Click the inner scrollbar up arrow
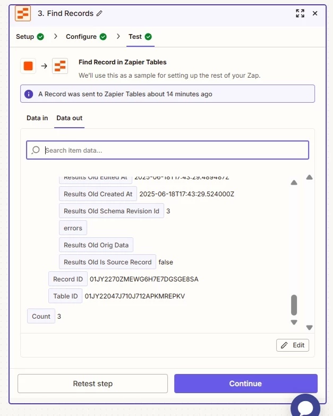Image resolution: width=333 pixels, height=416 pixels. coord(294,182)
